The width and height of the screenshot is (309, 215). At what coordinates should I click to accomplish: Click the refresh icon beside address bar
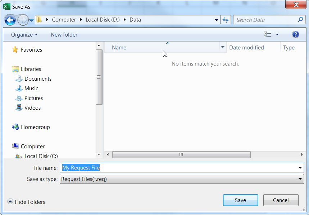226,20
